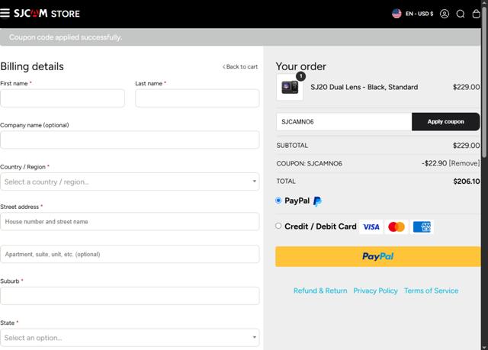Screen dimensions: 488x350
Task: Open the search magnifier icon
Action: (461, 14)
